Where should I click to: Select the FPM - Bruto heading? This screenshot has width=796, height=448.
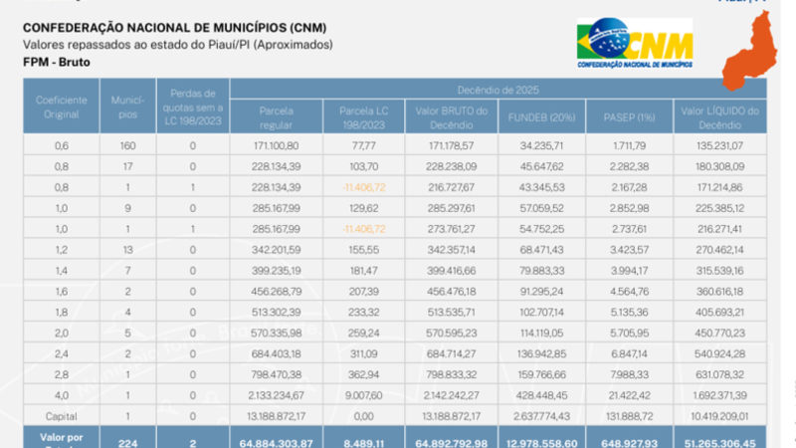[x=56, y=61]
